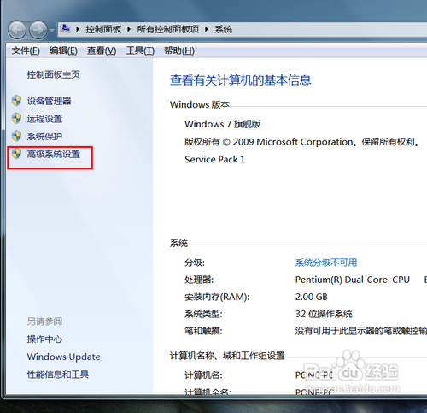Click the shield icon beside 设备管理器
The height and width of the screenshot is (413, 427).
coord(16,101)
